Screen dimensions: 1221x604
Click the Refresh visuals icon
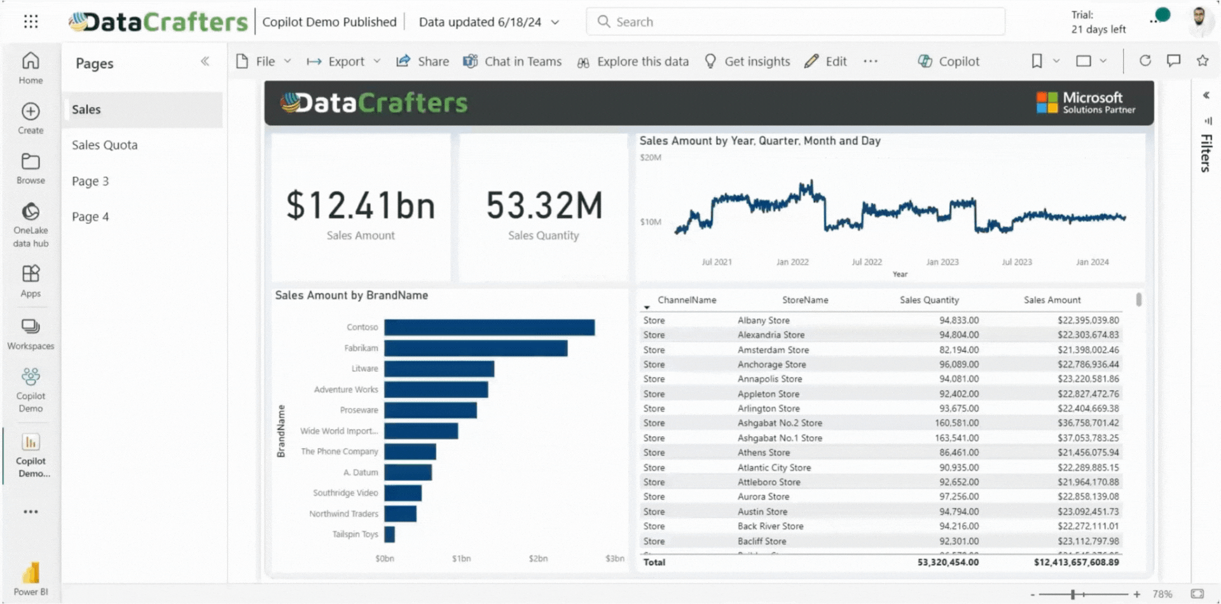click(1145, 61)
